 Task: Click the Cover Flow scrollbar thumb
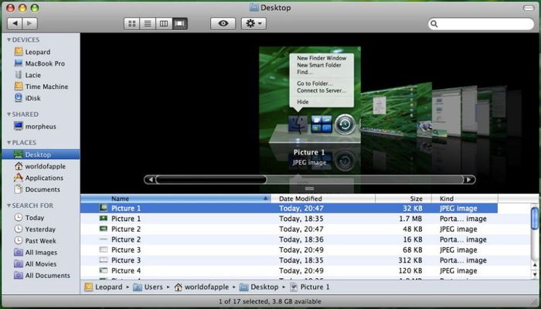coord(211,180)
